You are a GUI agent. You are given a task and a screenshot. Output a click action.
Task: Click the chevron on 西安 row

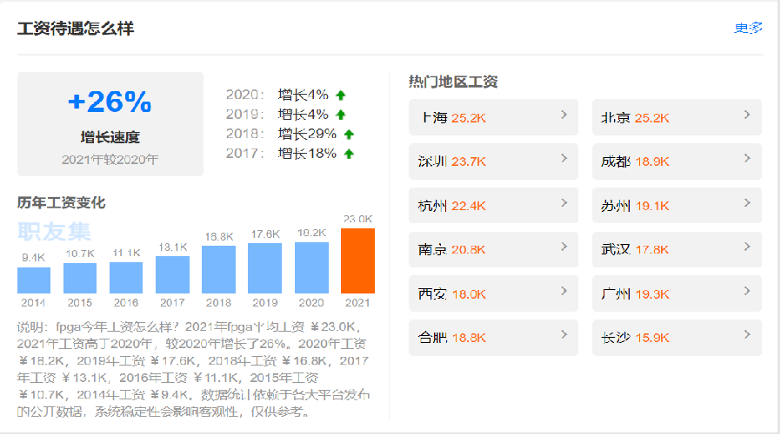pyautogui.click(x=564, y=292)
